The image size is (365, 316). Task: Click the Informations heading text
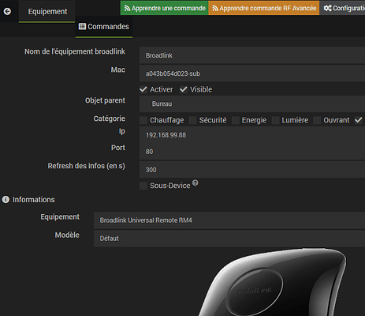[34, 200]
